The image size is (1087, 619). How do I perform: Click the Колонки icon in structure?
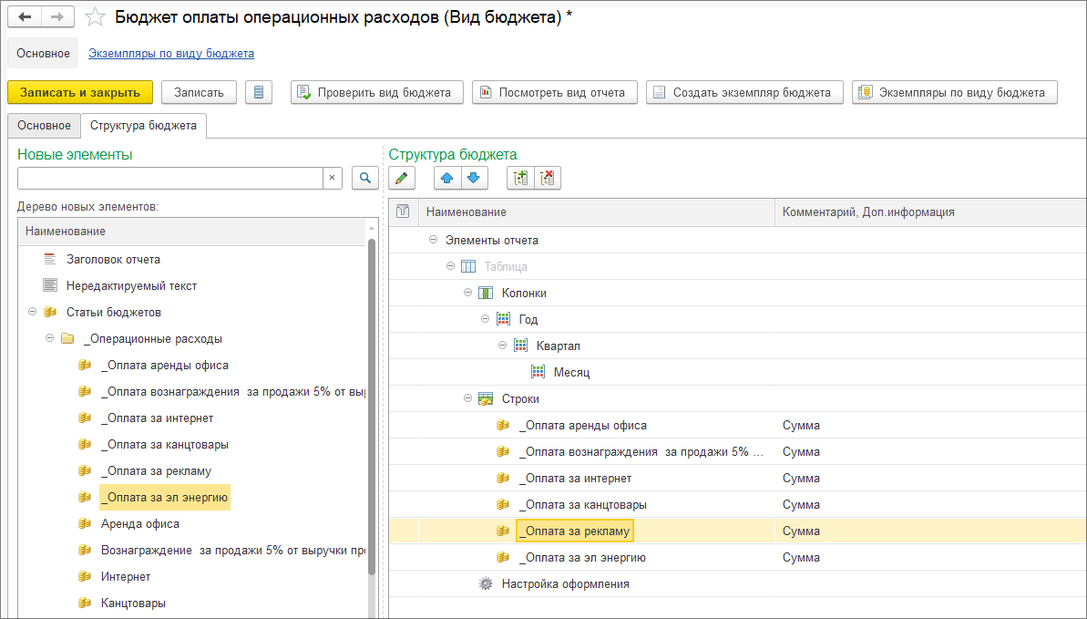click(x=486, y=293)
